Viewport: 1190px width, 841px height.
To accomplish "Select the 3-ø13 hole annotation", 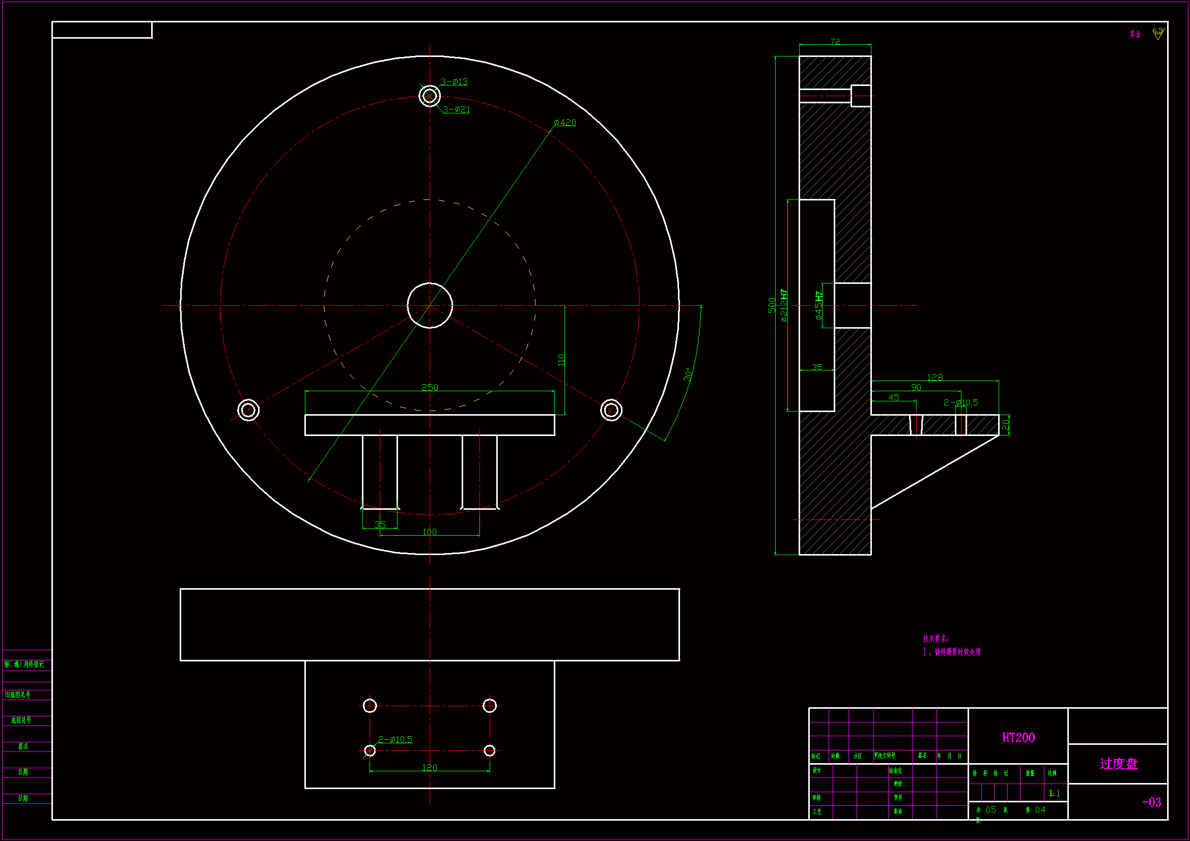I will (454, 81).
